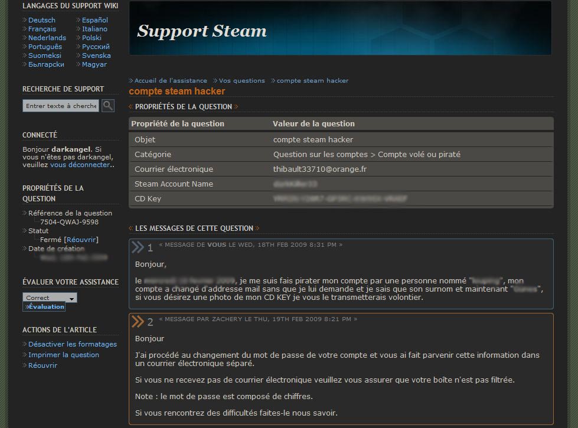Click the Support Steam banner
The height and width of the screenshot is (428, 578).
coord(340,28)
